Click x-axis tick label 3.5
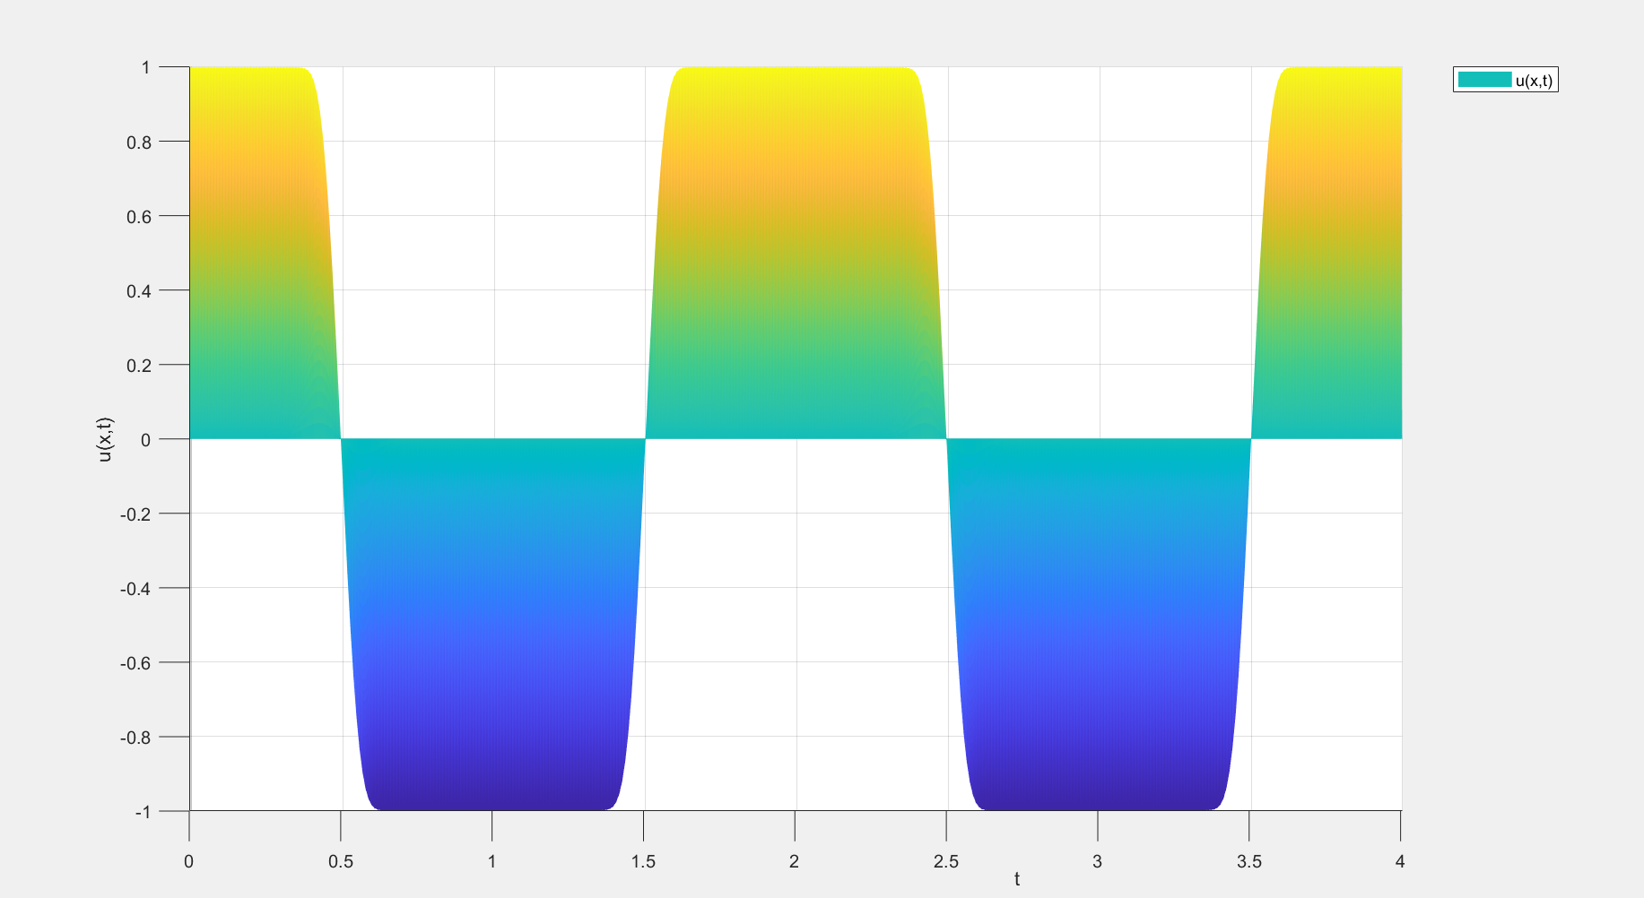Image resolution: width=1644 pixels, height=898 pixels. [x=1248, y=861]
